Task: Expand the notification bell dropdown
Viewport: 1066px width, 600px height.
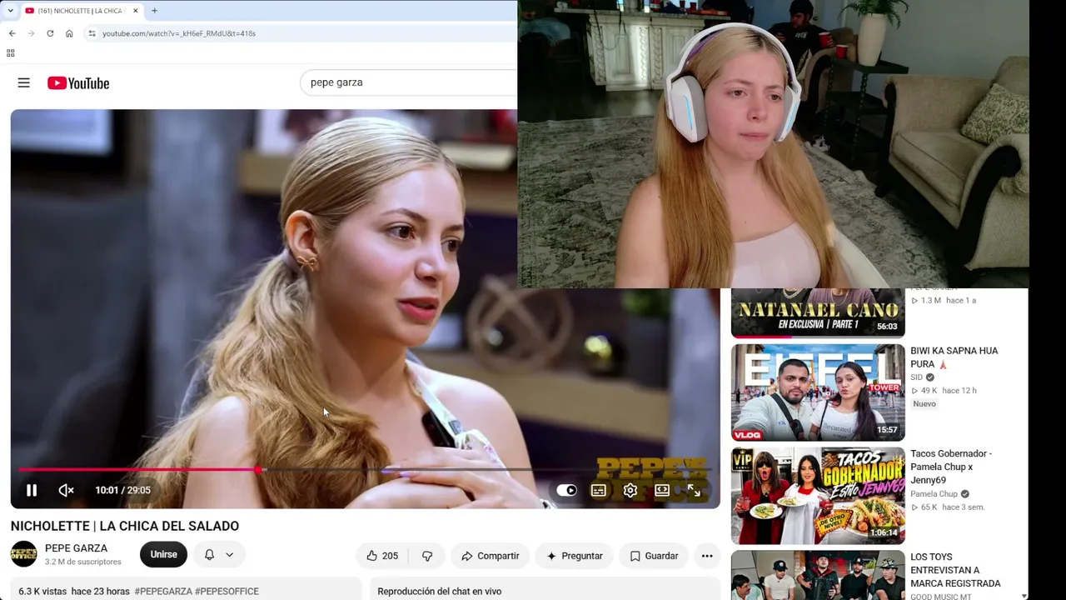Action: (x=219, y=555)
